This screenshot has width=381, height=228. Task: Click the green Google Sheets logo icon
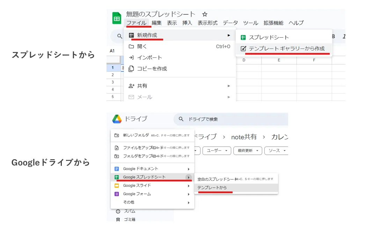(117, 18)
